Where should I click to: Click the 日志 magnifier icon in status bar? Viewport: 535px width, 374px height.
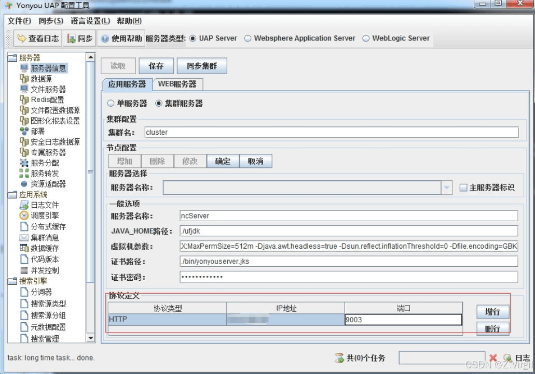pos(507,357)
